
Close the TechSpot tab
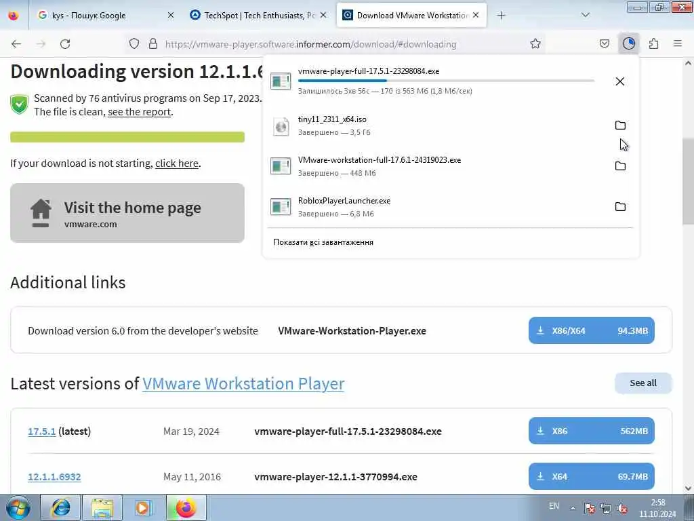[x=323, y=15]
